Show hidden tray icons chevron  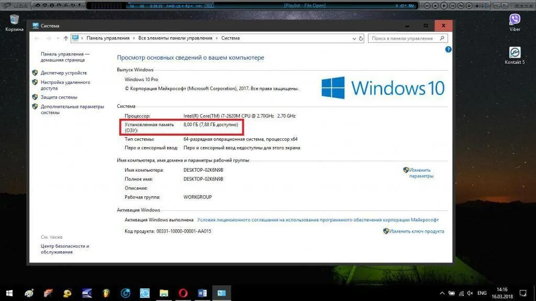click(x=442, y=294)
